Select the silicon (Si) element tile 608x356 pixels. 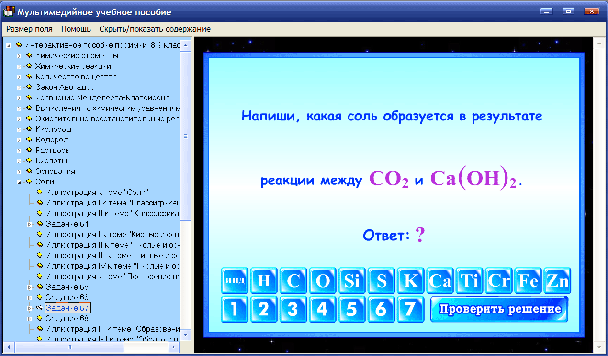point(352,281)
